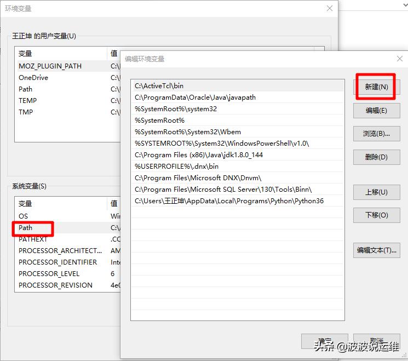Viewport: 408px width, 361px height.
Task: Select the OneDrive user variable
Action: coord(68,78)
